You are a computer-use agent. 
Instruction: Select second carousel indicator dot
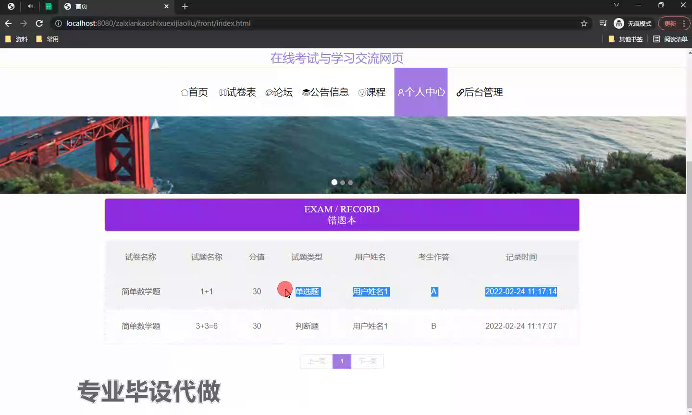343,183
